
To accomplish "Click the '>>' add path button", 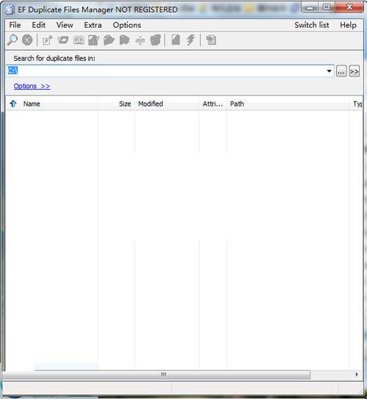I will point(355,71).
